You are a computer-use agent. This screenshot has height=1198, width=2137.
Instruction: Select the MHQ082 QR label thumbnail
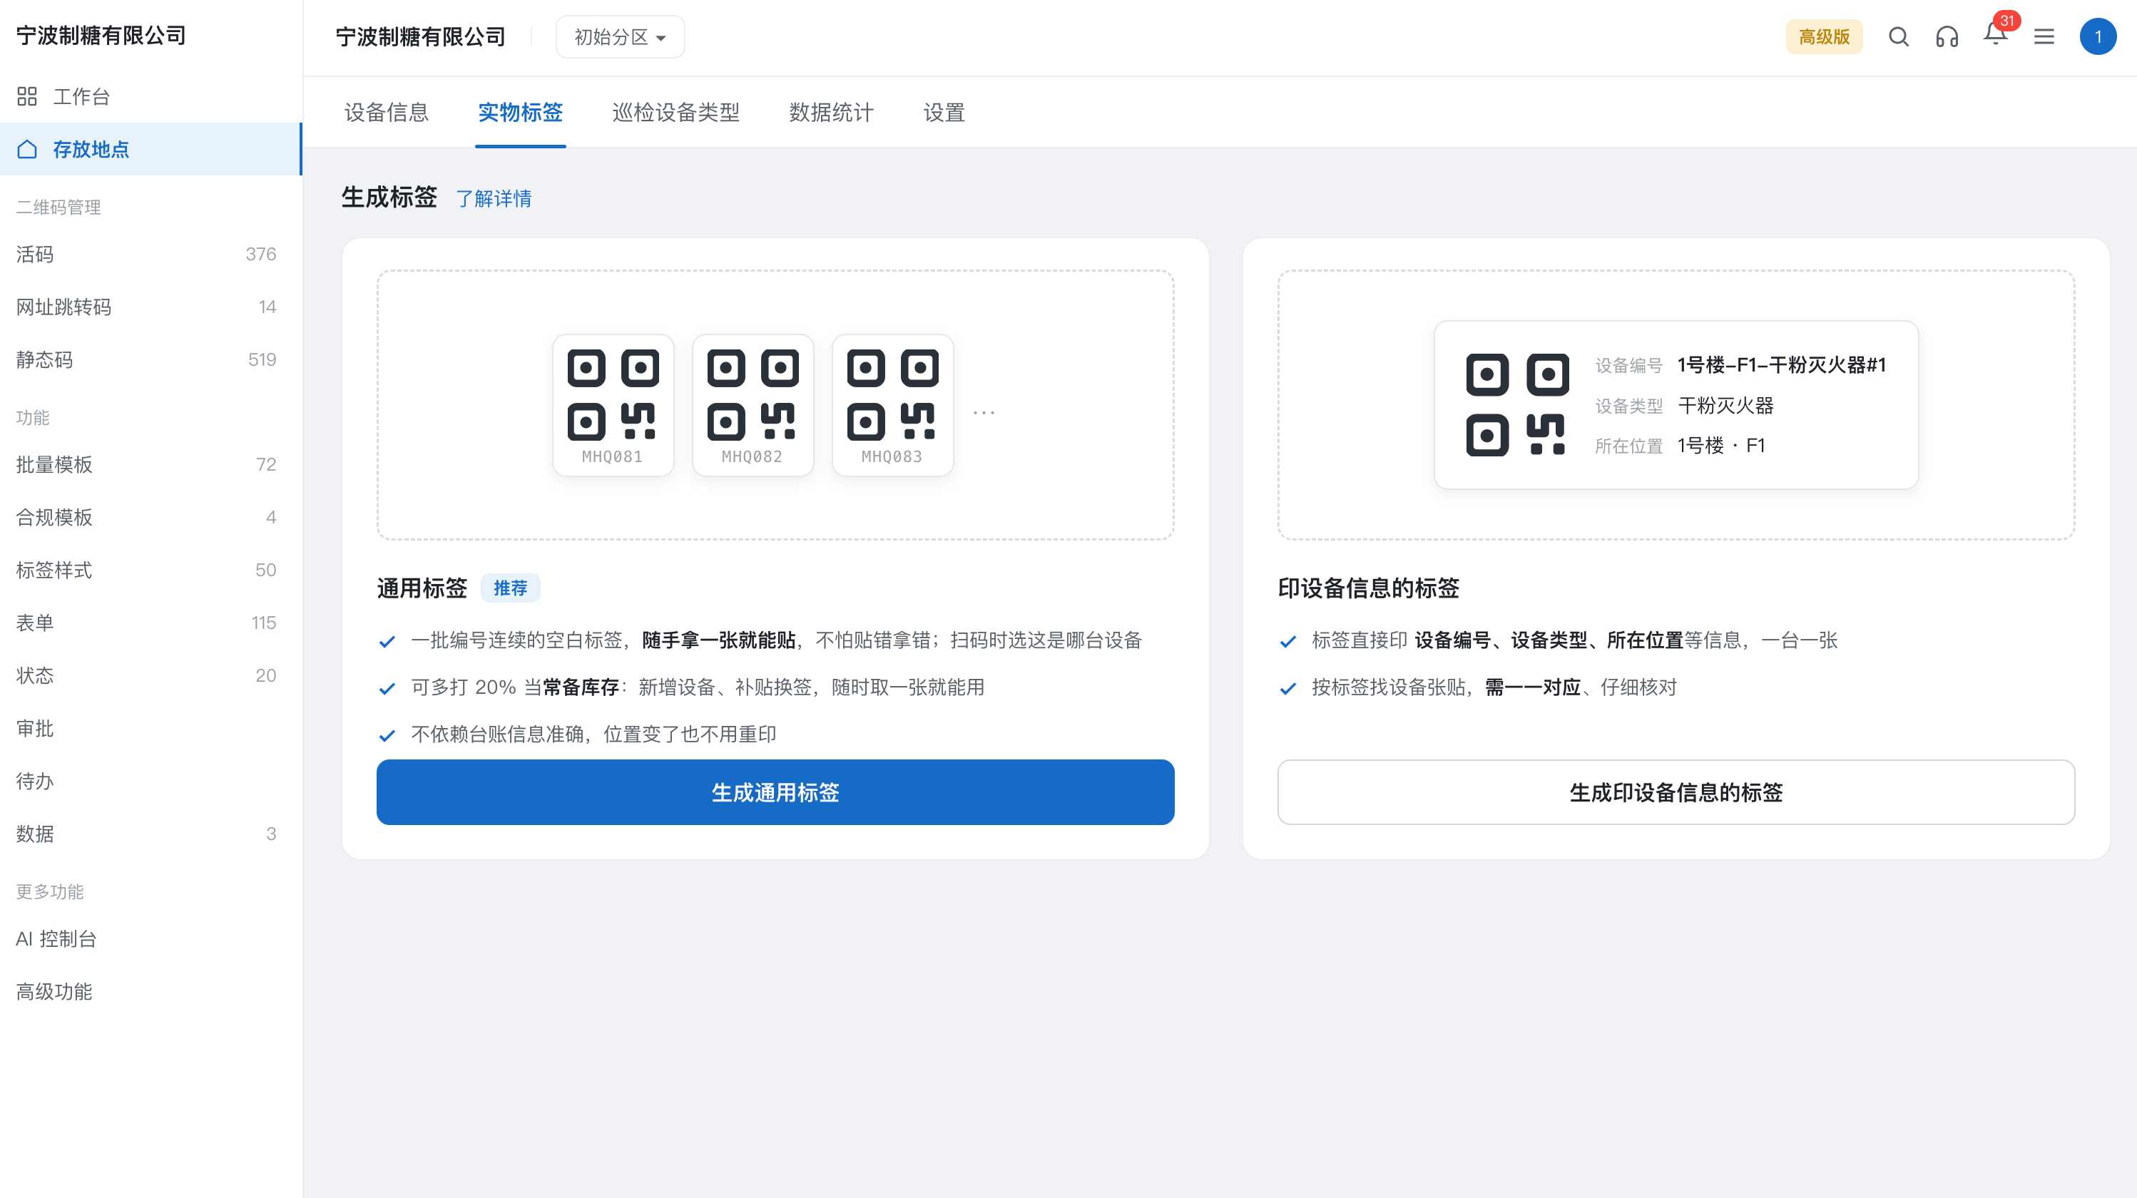click(x=753, y=405)
